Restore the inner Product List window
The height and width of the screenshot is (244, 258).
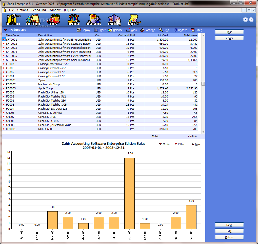point(249,10)
